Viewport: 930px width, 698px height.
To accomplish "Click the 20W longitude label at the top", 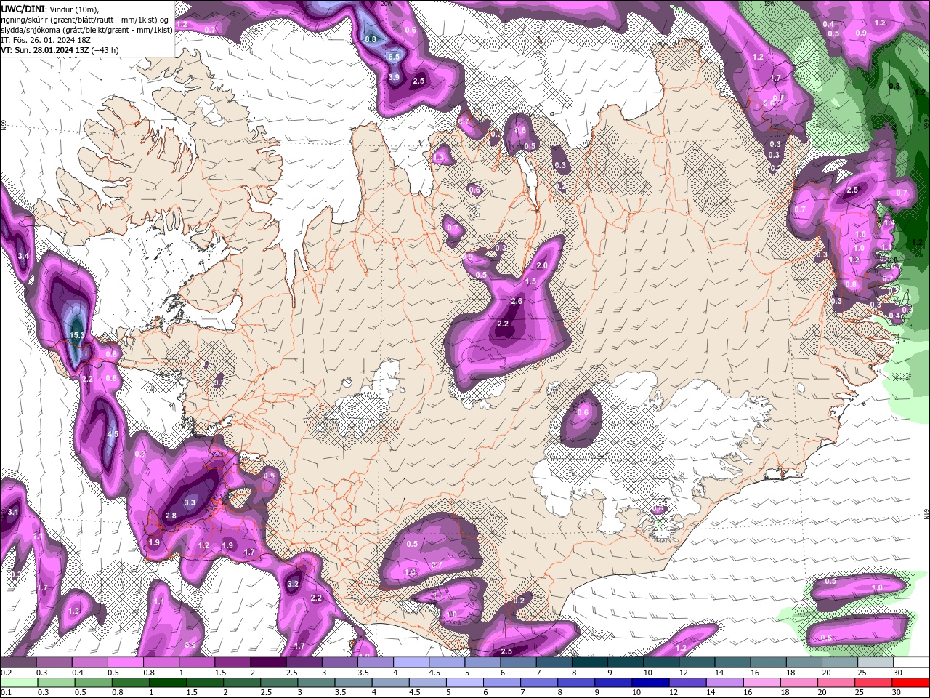I will click(387, 4).
